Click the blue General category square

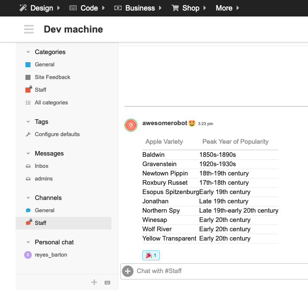(28, 64)
